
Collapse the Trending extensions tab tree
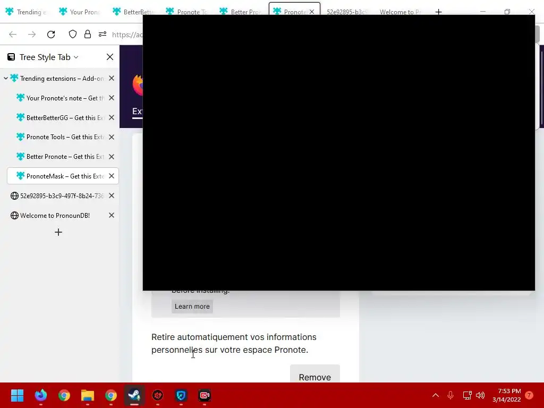[x=5, y=79]
